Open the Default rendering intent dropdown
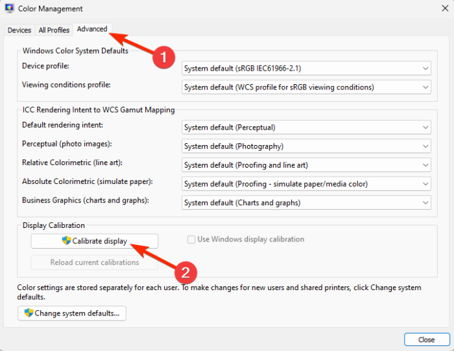Screen dimensions: 454x351 click(306, 128)
